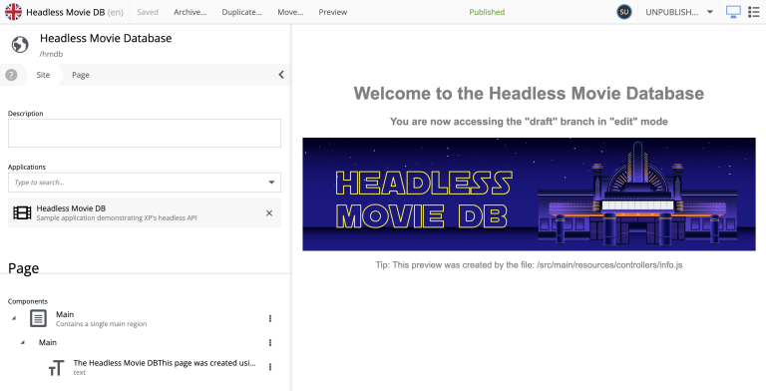Open the Applications dropdown arrow
The height and width of the screenshot is (391, 766).
pos(271,183)
